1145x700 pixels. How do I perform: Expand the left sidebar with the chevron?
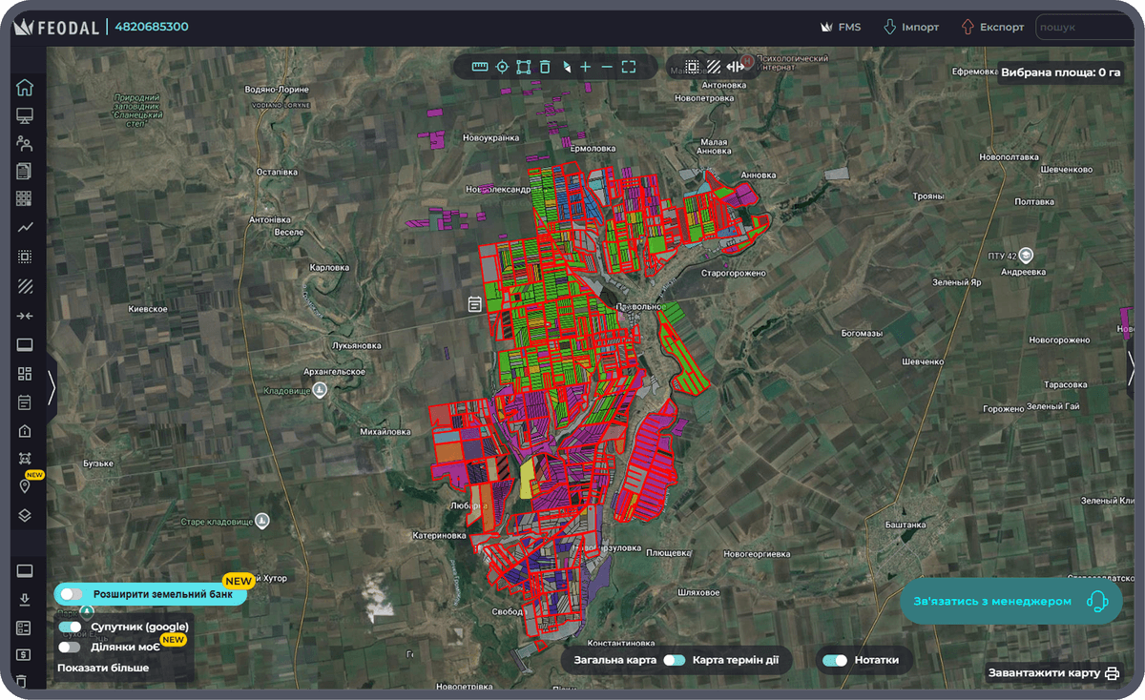point(52,388)
